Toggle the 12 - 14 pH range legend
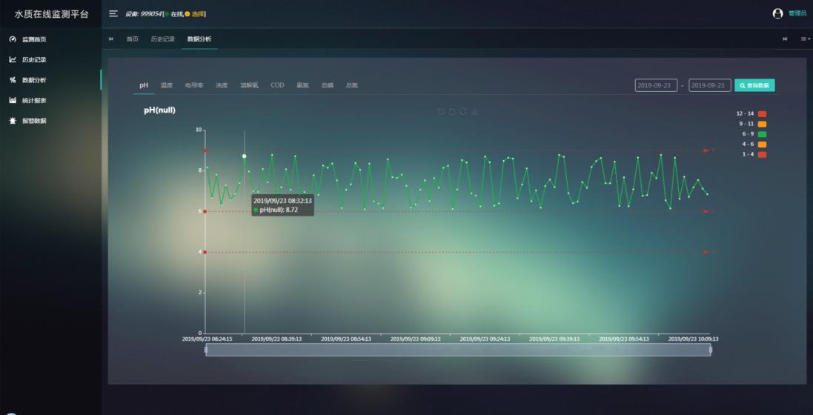813x415 pixels. point(761,113)
